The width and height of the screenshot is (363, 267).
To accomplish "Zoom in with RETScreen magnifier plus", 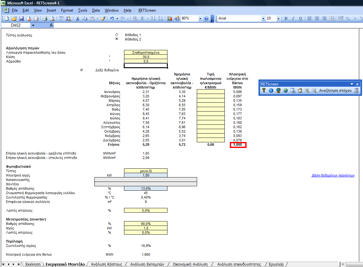I will click(x=307, y=90).
